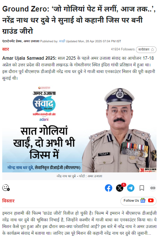Viewport: 161px width, 241px height.
Task: Jump to विस्तार section heading
Action: point(8,201)
